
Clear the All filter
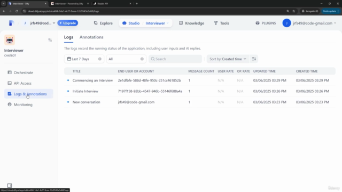[142, 59]
